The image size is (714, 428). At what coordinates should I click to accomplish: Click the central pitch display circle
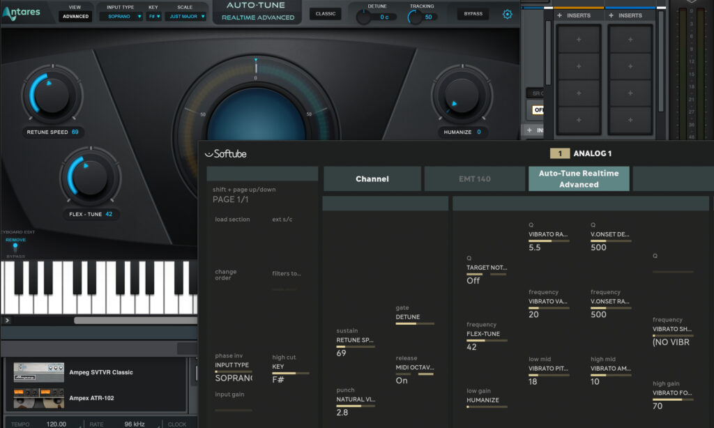point(256,114)
